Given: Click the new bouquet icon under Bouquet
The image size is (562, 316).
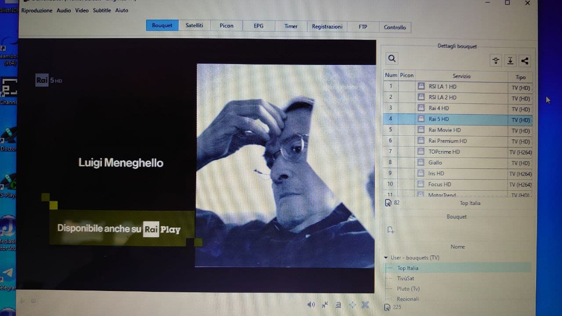Looking at the screenshot, I should click(x=391, y=230).
